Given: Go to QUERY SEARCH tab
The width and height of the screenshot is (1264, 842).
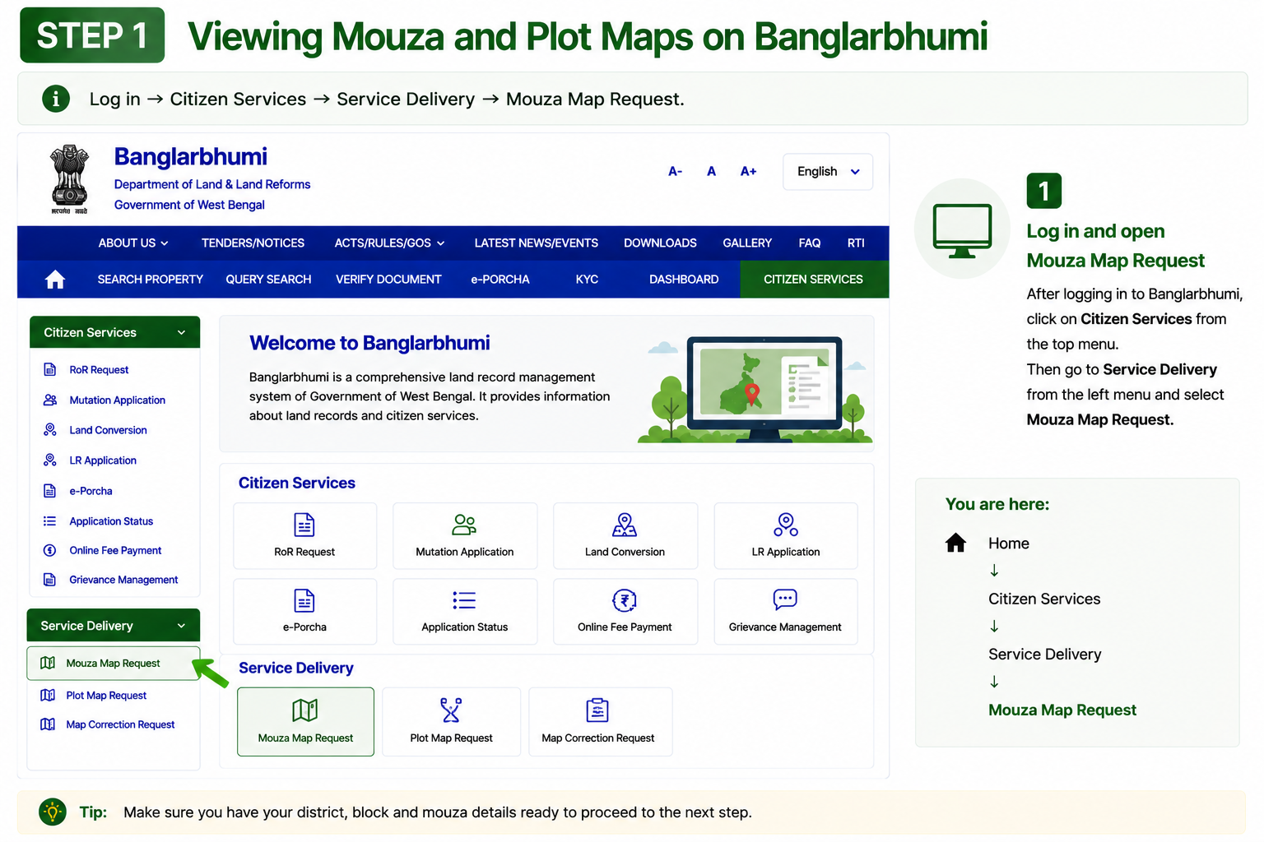Looking at the screenshot, I should [268, 280].
